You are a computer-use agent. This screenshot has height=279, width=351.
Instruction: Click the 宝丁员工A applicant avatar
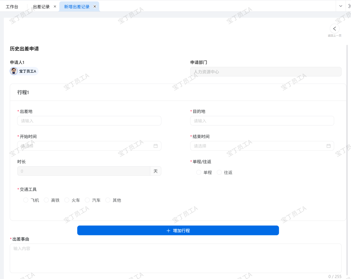14,71
